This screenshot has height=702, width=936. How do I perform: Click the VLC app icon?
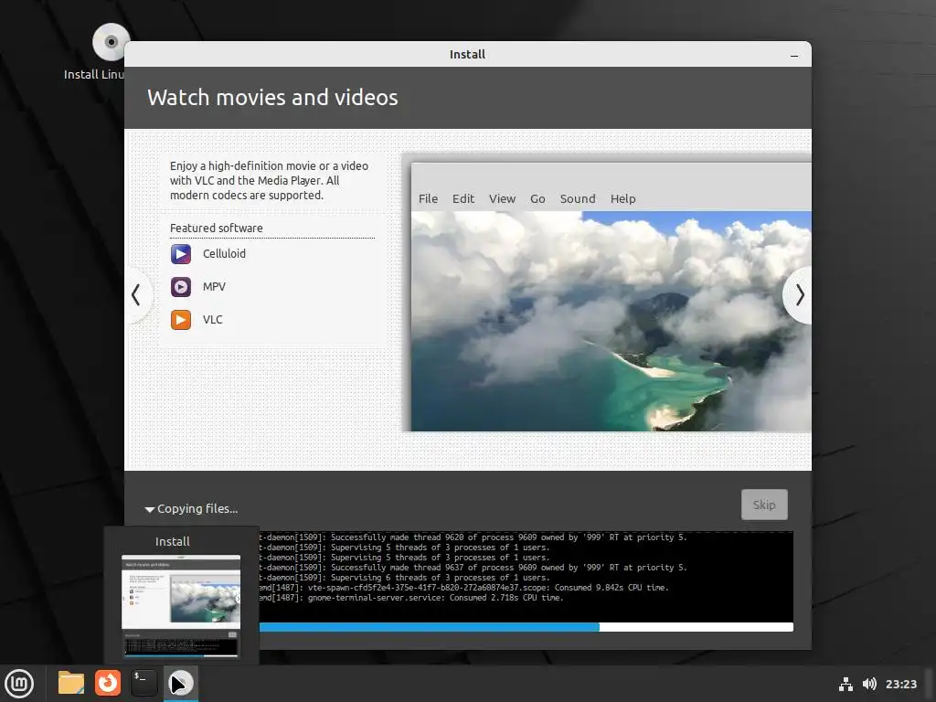tap(181, 320)
